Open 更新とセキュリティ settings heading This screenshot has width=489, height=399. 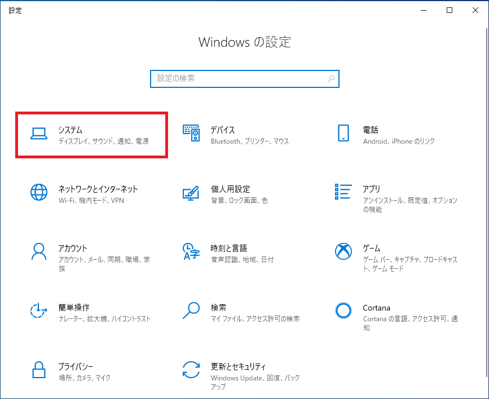click(x=238, y=366)
